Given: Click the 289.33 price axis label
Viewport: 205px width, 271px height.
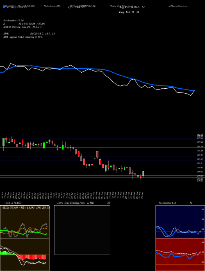Looking at the screenshot, I should (x=201, y=172).
